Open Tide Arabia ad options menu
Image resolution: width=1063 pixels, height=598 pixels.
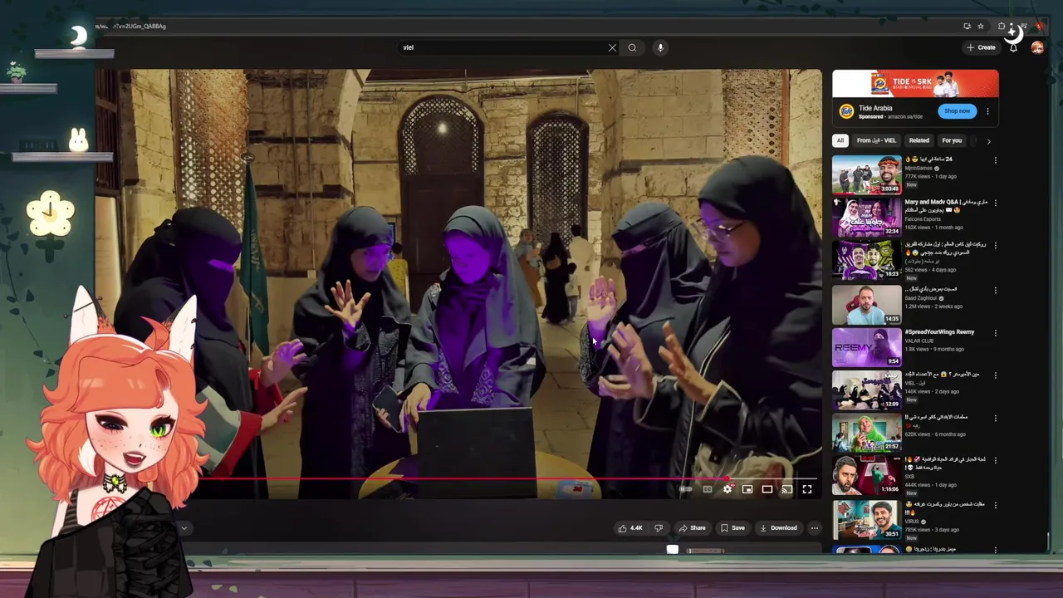pyautogui.click(x=987, y=111)
